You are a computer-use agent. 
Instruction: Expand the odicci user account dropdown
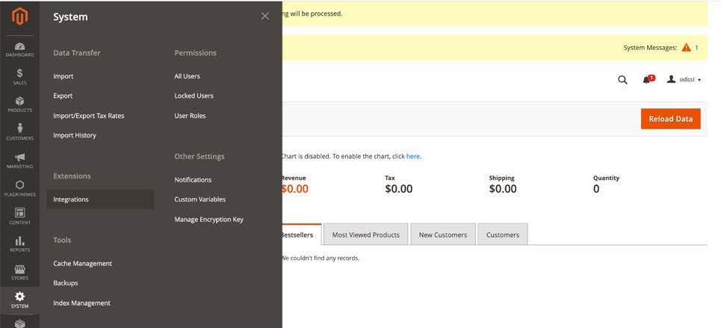coord(684,80)
